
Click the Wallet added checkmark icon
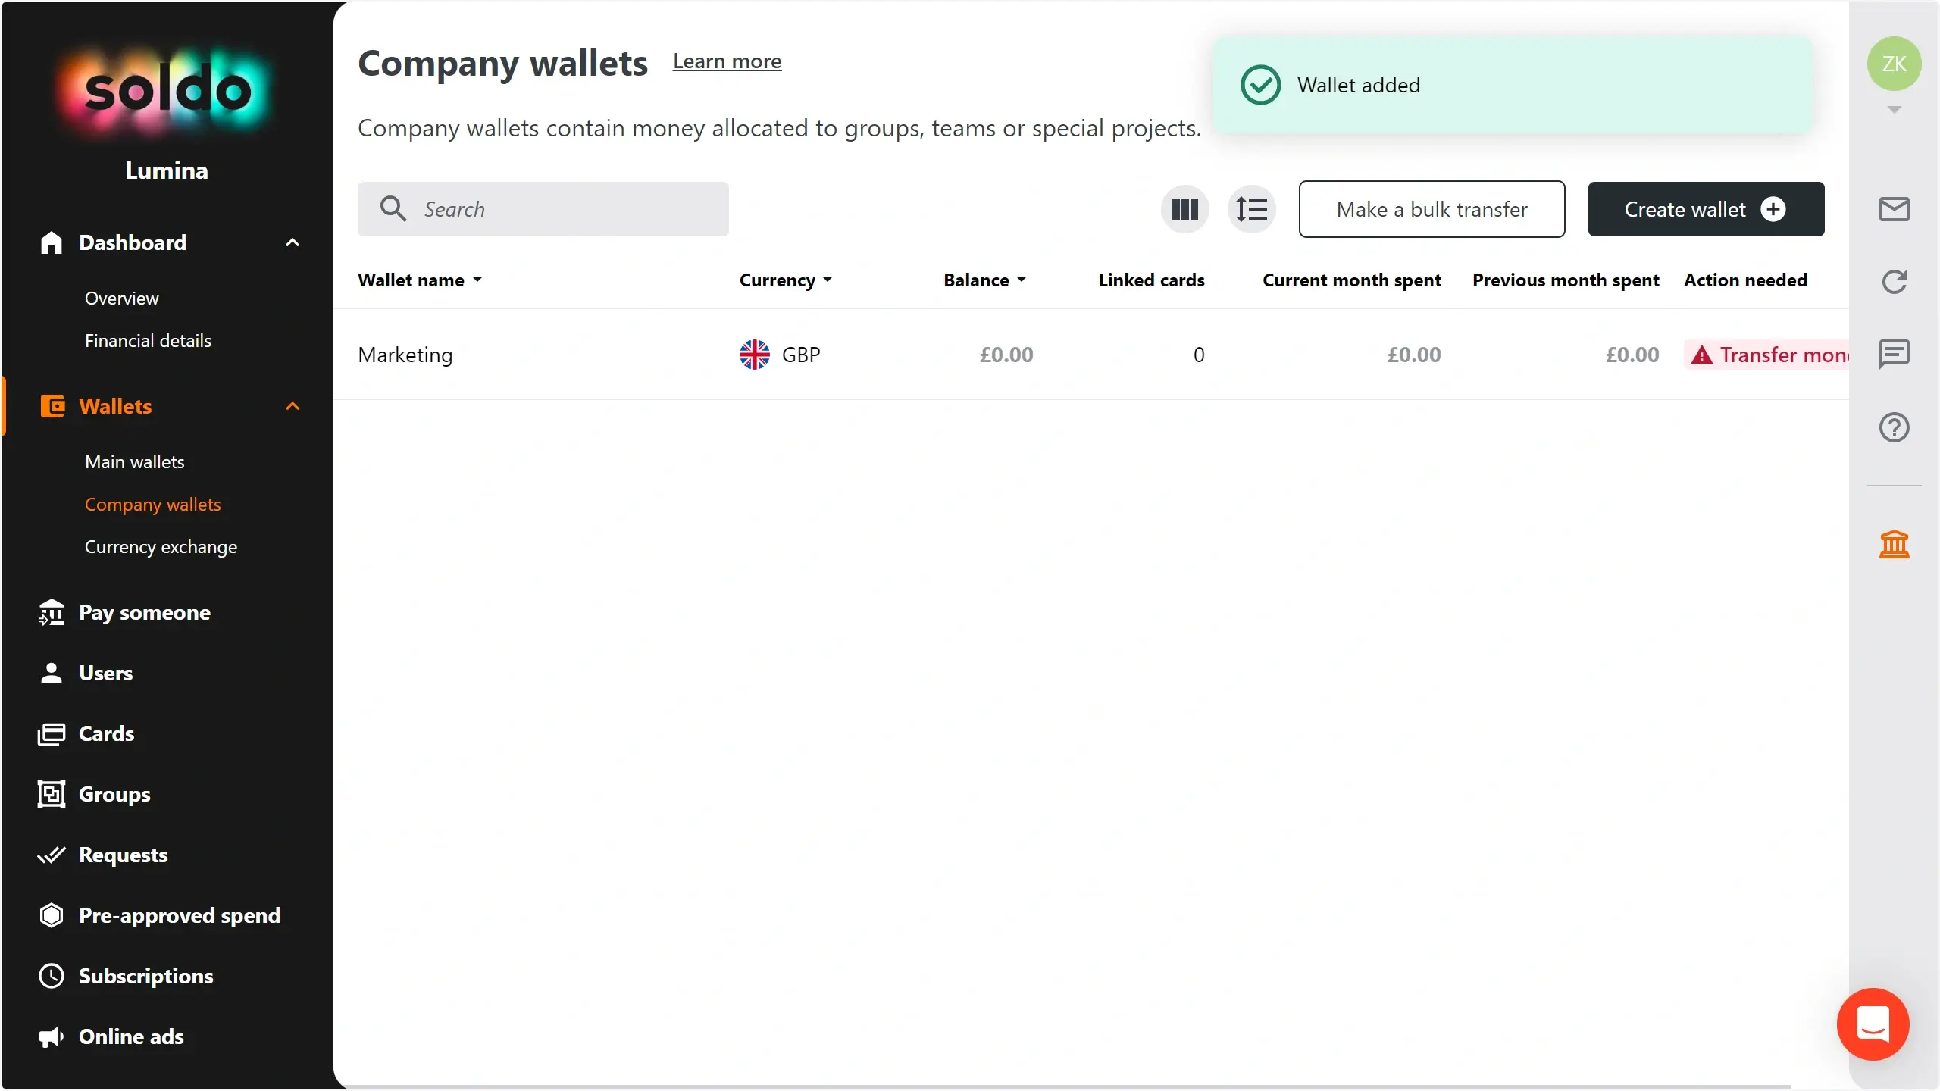coord(1261,85)
